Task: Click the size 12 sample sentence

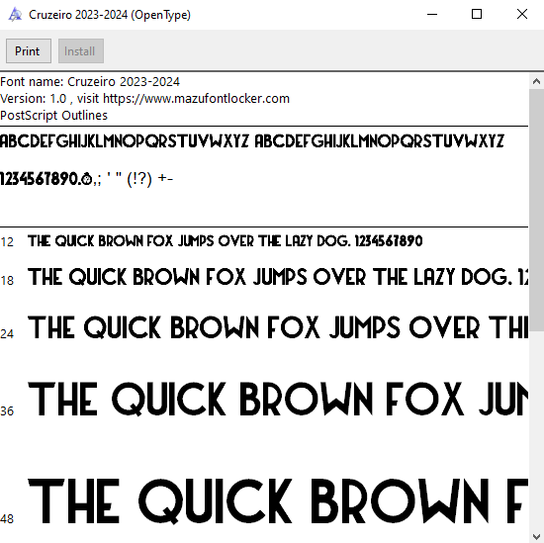Action: click(225, 240)
